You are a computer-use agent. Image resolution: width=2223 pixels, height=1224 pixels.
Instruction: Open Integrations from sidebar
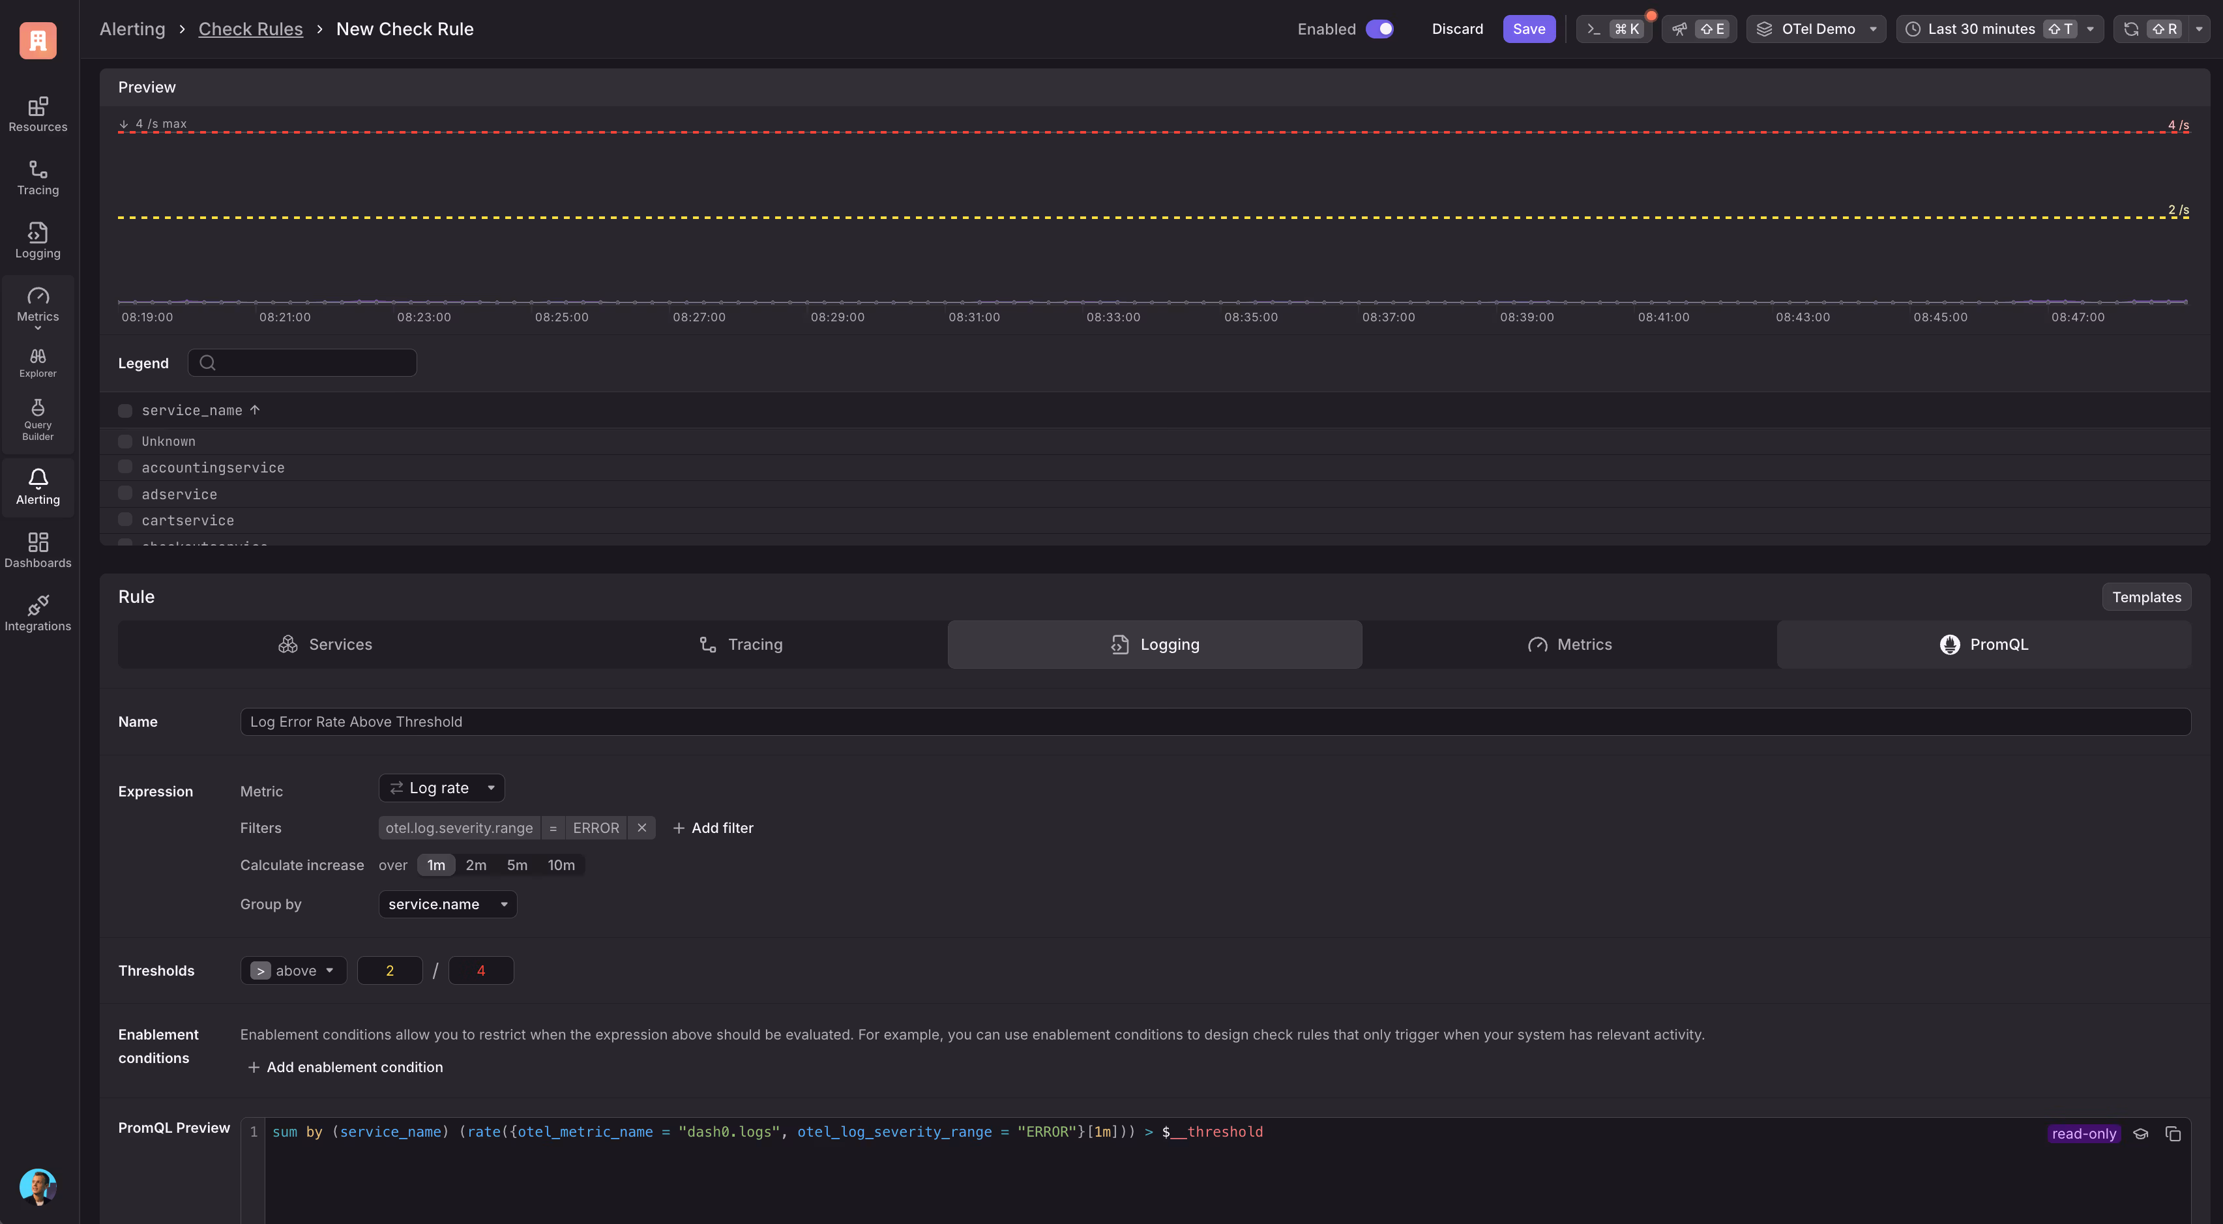coord(38,613)
